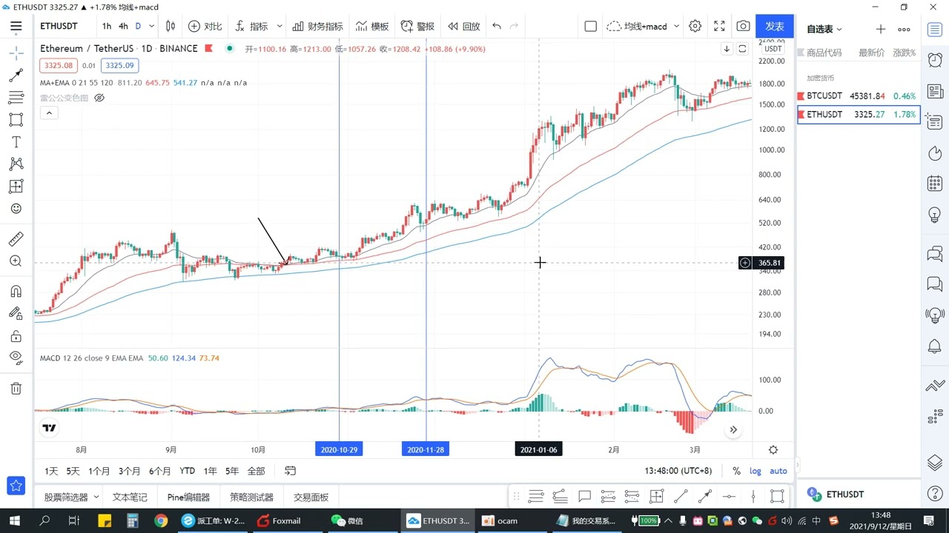Start 回放 bar replay
The height and width of the screenshot is (533, 949).
[464, 26]
